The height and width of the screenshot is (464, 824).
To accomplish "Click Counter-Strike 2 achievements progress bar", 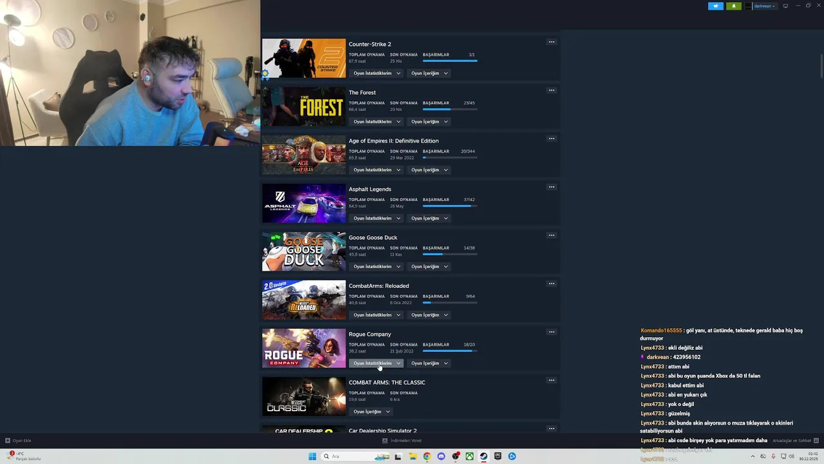I will tap(450, 61).
